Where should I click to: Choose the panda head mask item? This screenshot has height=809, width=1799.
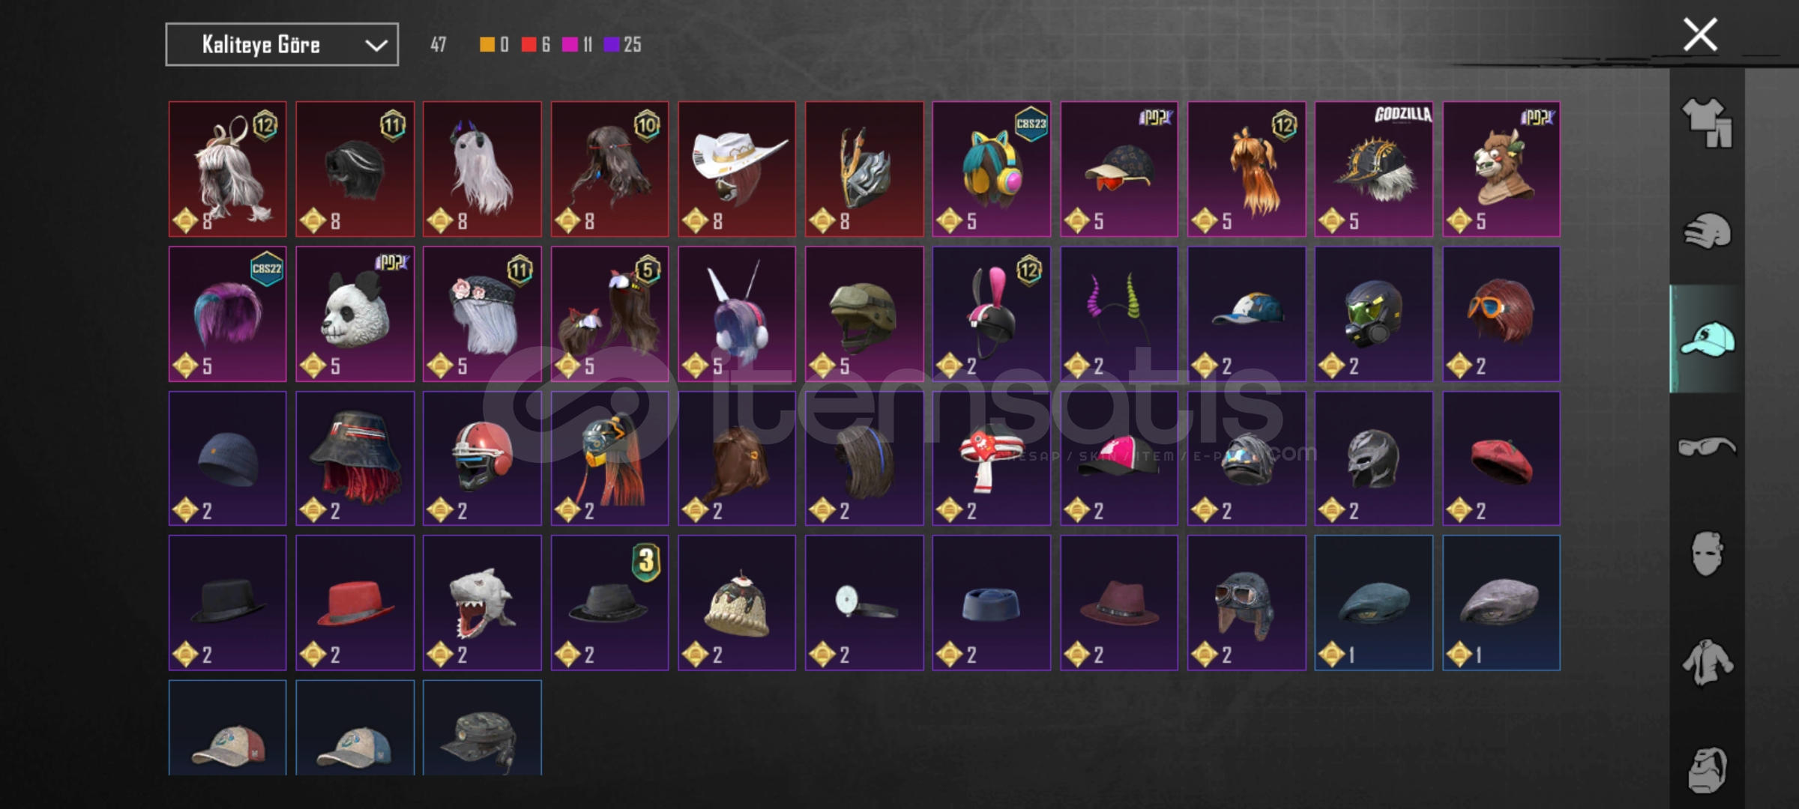tap(355, 314)
